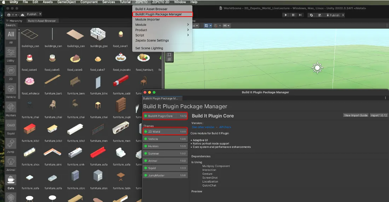Open the Utility asset category

click(x=11, y=53)
